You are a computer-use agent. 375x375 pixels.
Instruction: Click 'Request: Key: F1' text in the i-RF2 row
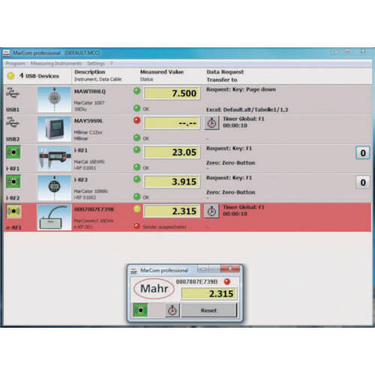[229, 178]
